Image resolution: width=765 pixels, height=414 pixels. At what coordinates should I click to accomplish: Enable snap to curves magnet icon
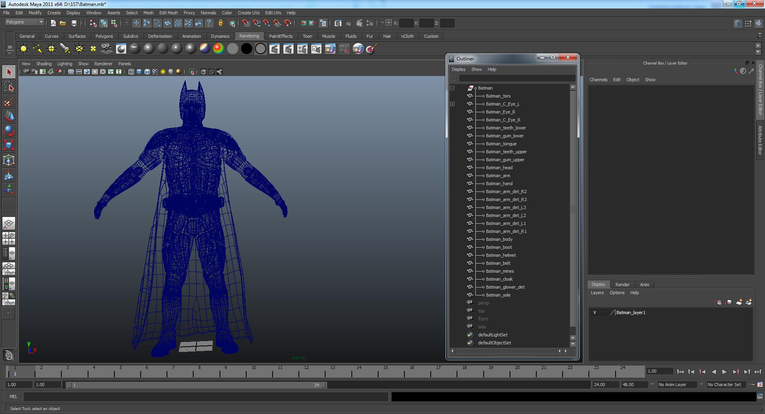click(256, 23)
